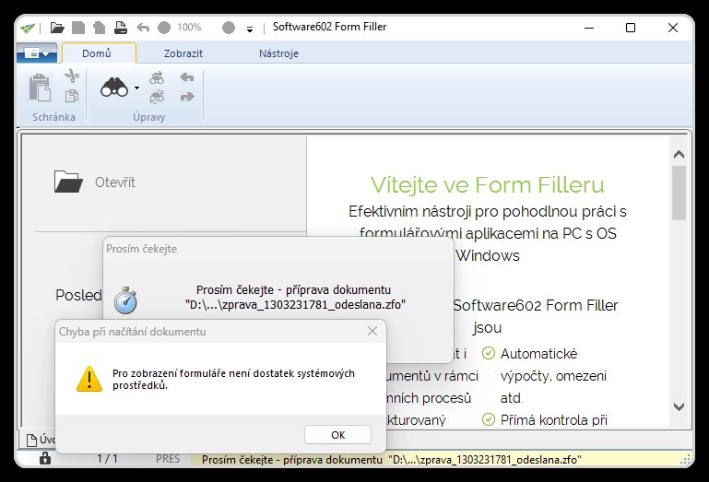This screenshot has width=709, height=482.
Task: Click the resize grip in the status bar corner
Action: pos(685,460)
